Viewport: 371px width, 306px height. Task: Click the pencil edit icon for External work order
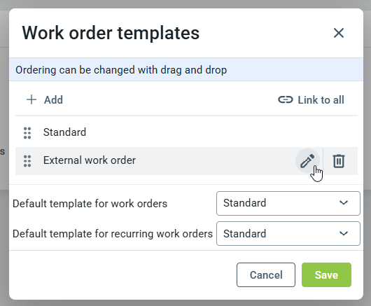pos(307,161)
